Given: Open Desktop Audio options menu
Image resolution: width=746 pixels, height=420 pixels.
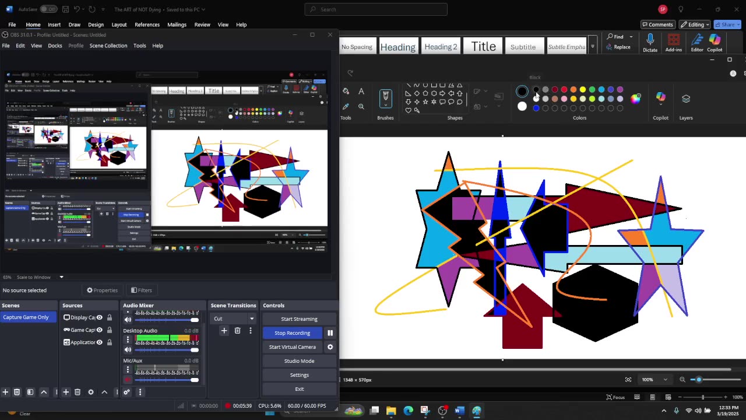Looking at the screenshot, I should [x=128, y=340].
